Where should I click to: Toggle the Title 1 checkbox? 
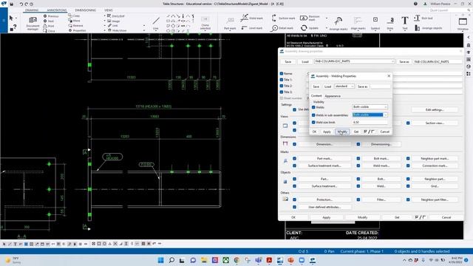point(282,80)
